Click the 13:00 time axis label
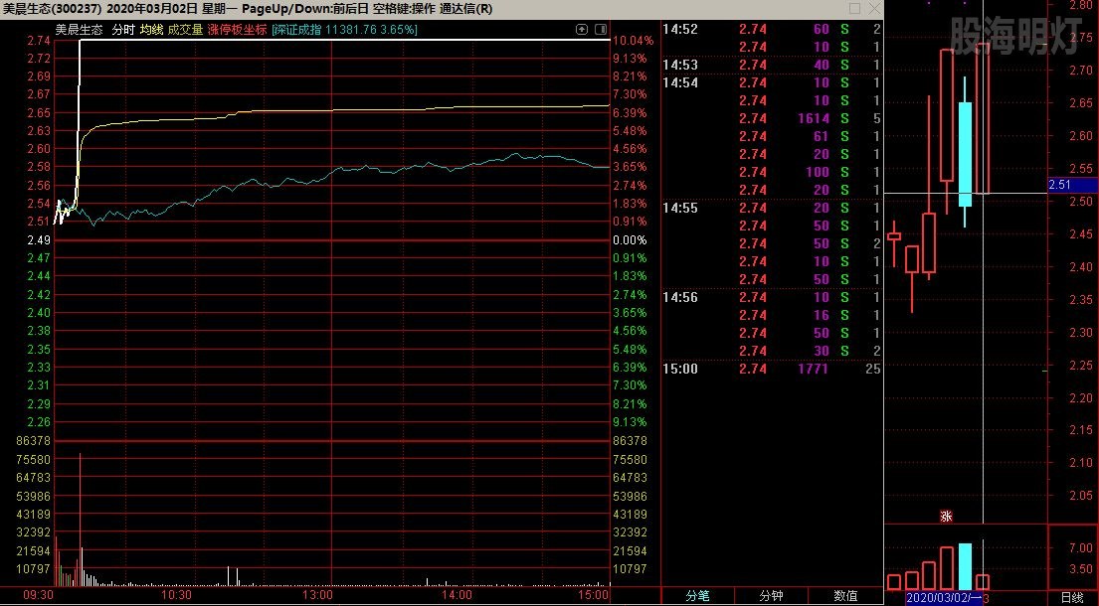Screen dimensions: 1099x606 [x=317, y=595]
